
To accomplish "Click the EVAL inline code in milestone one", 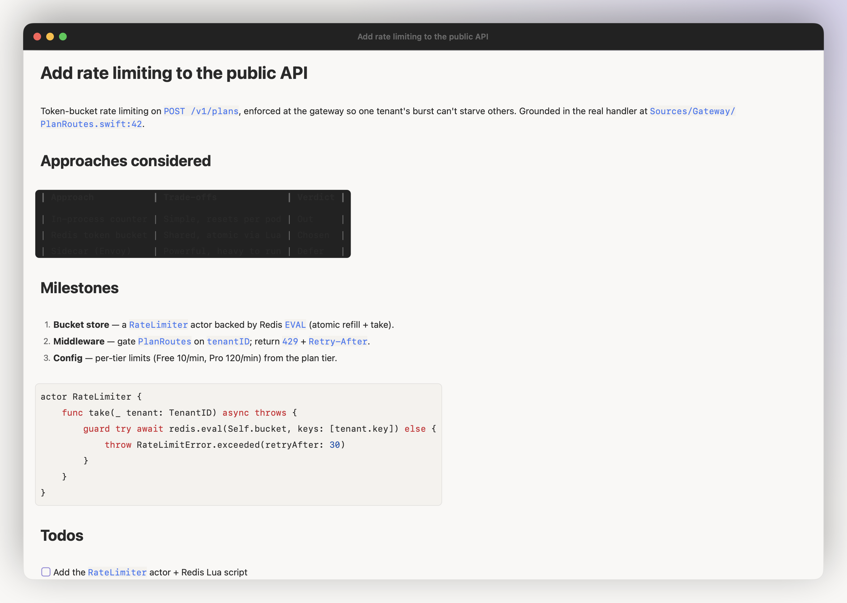I will click(x=295, y=325).
